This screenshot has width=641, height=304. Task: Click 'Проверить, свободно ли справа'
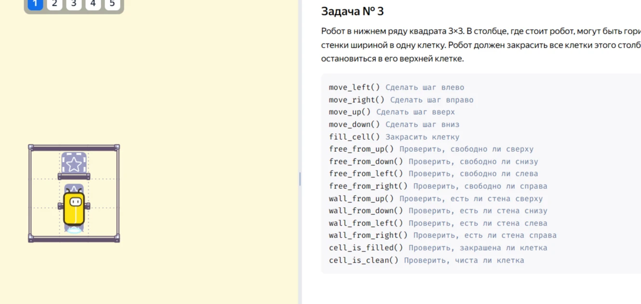pyautogui.click(x=481, y=186)
